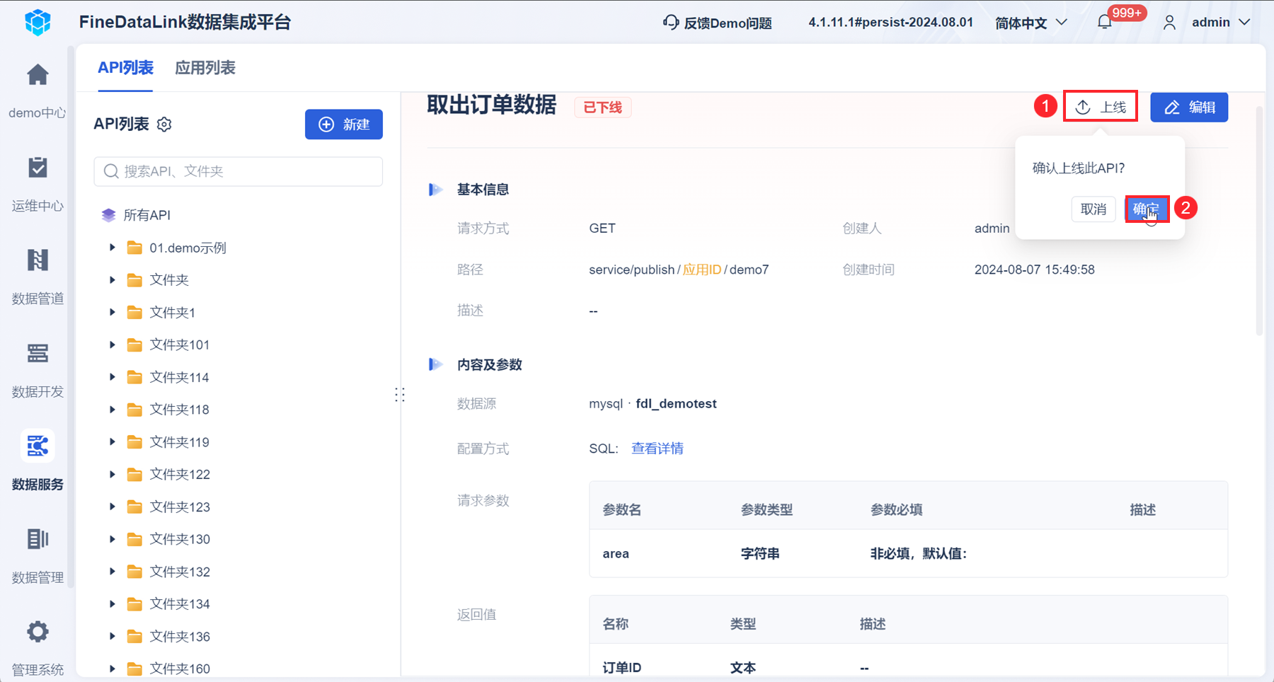Confirm going online with 确定
This screenshot has width=1274, height=682.
pyautogui.click(x=1147, y=209)
